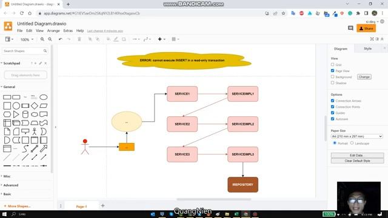Close the scratchpad with X icon
Screen dimensions: 388x218
pyautogui.click(x=45, y=63)
